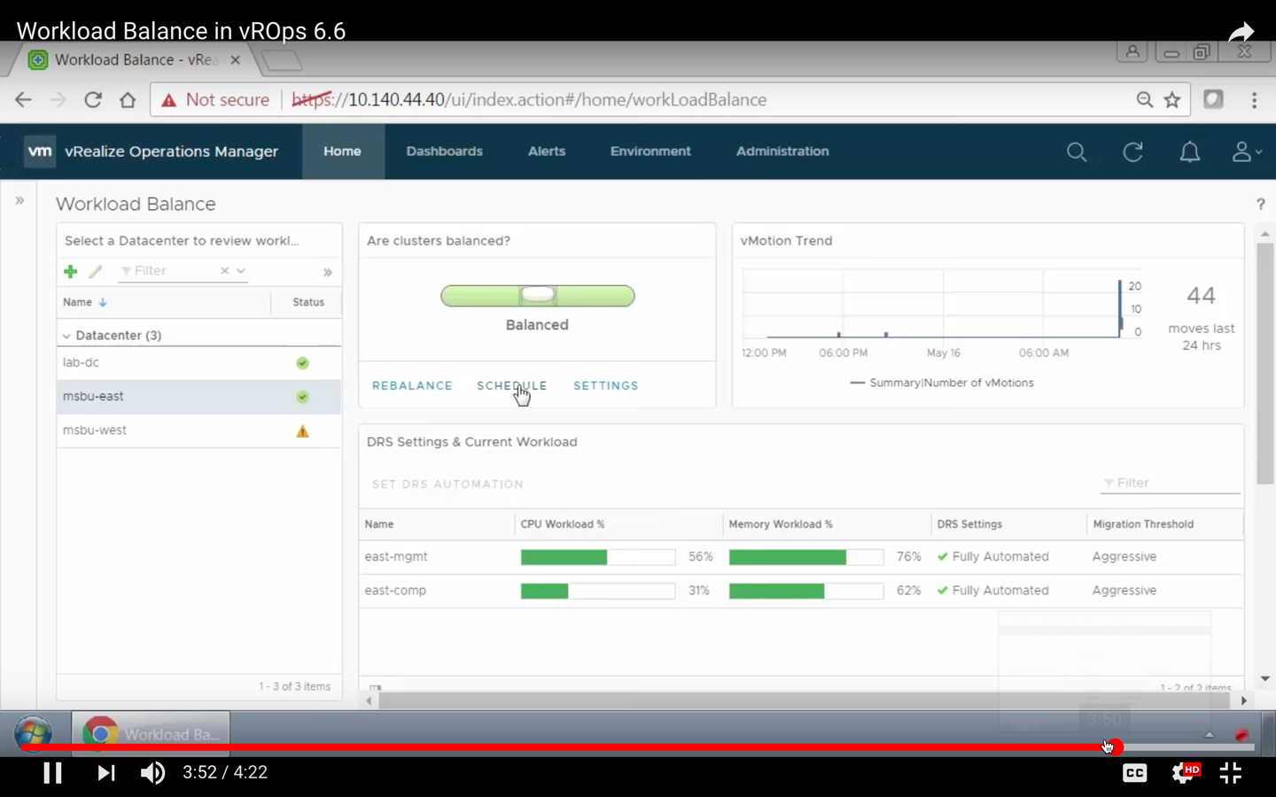
Task: Click the YouTube share arrow icon
Action: [1241, 33]
